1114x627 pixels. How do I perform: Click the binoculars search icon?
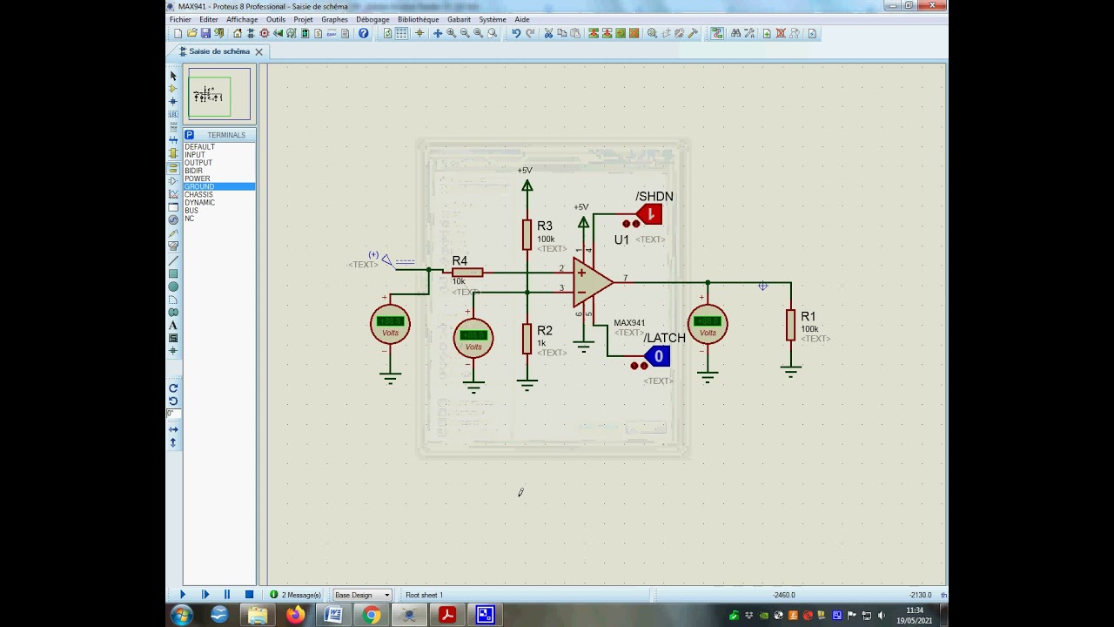(x=735, y=33)
